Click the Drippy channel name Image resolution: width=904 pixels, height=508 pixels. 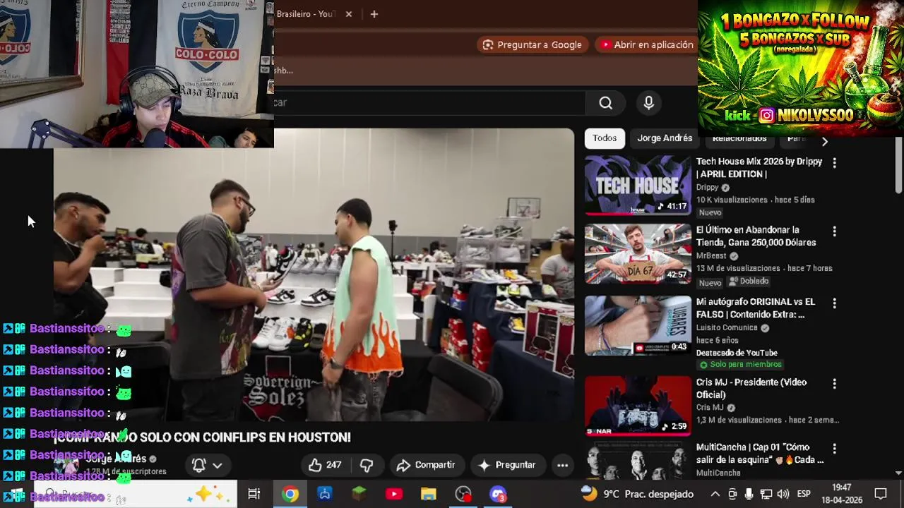coord(707,188)
